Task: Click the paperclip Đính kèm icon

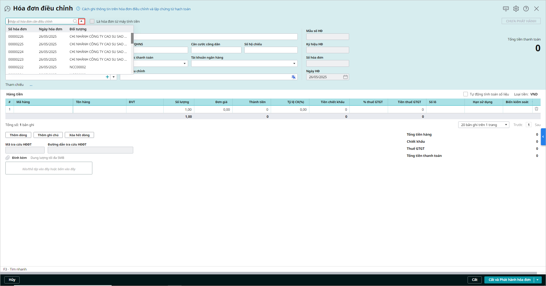Action: [8, 158]
